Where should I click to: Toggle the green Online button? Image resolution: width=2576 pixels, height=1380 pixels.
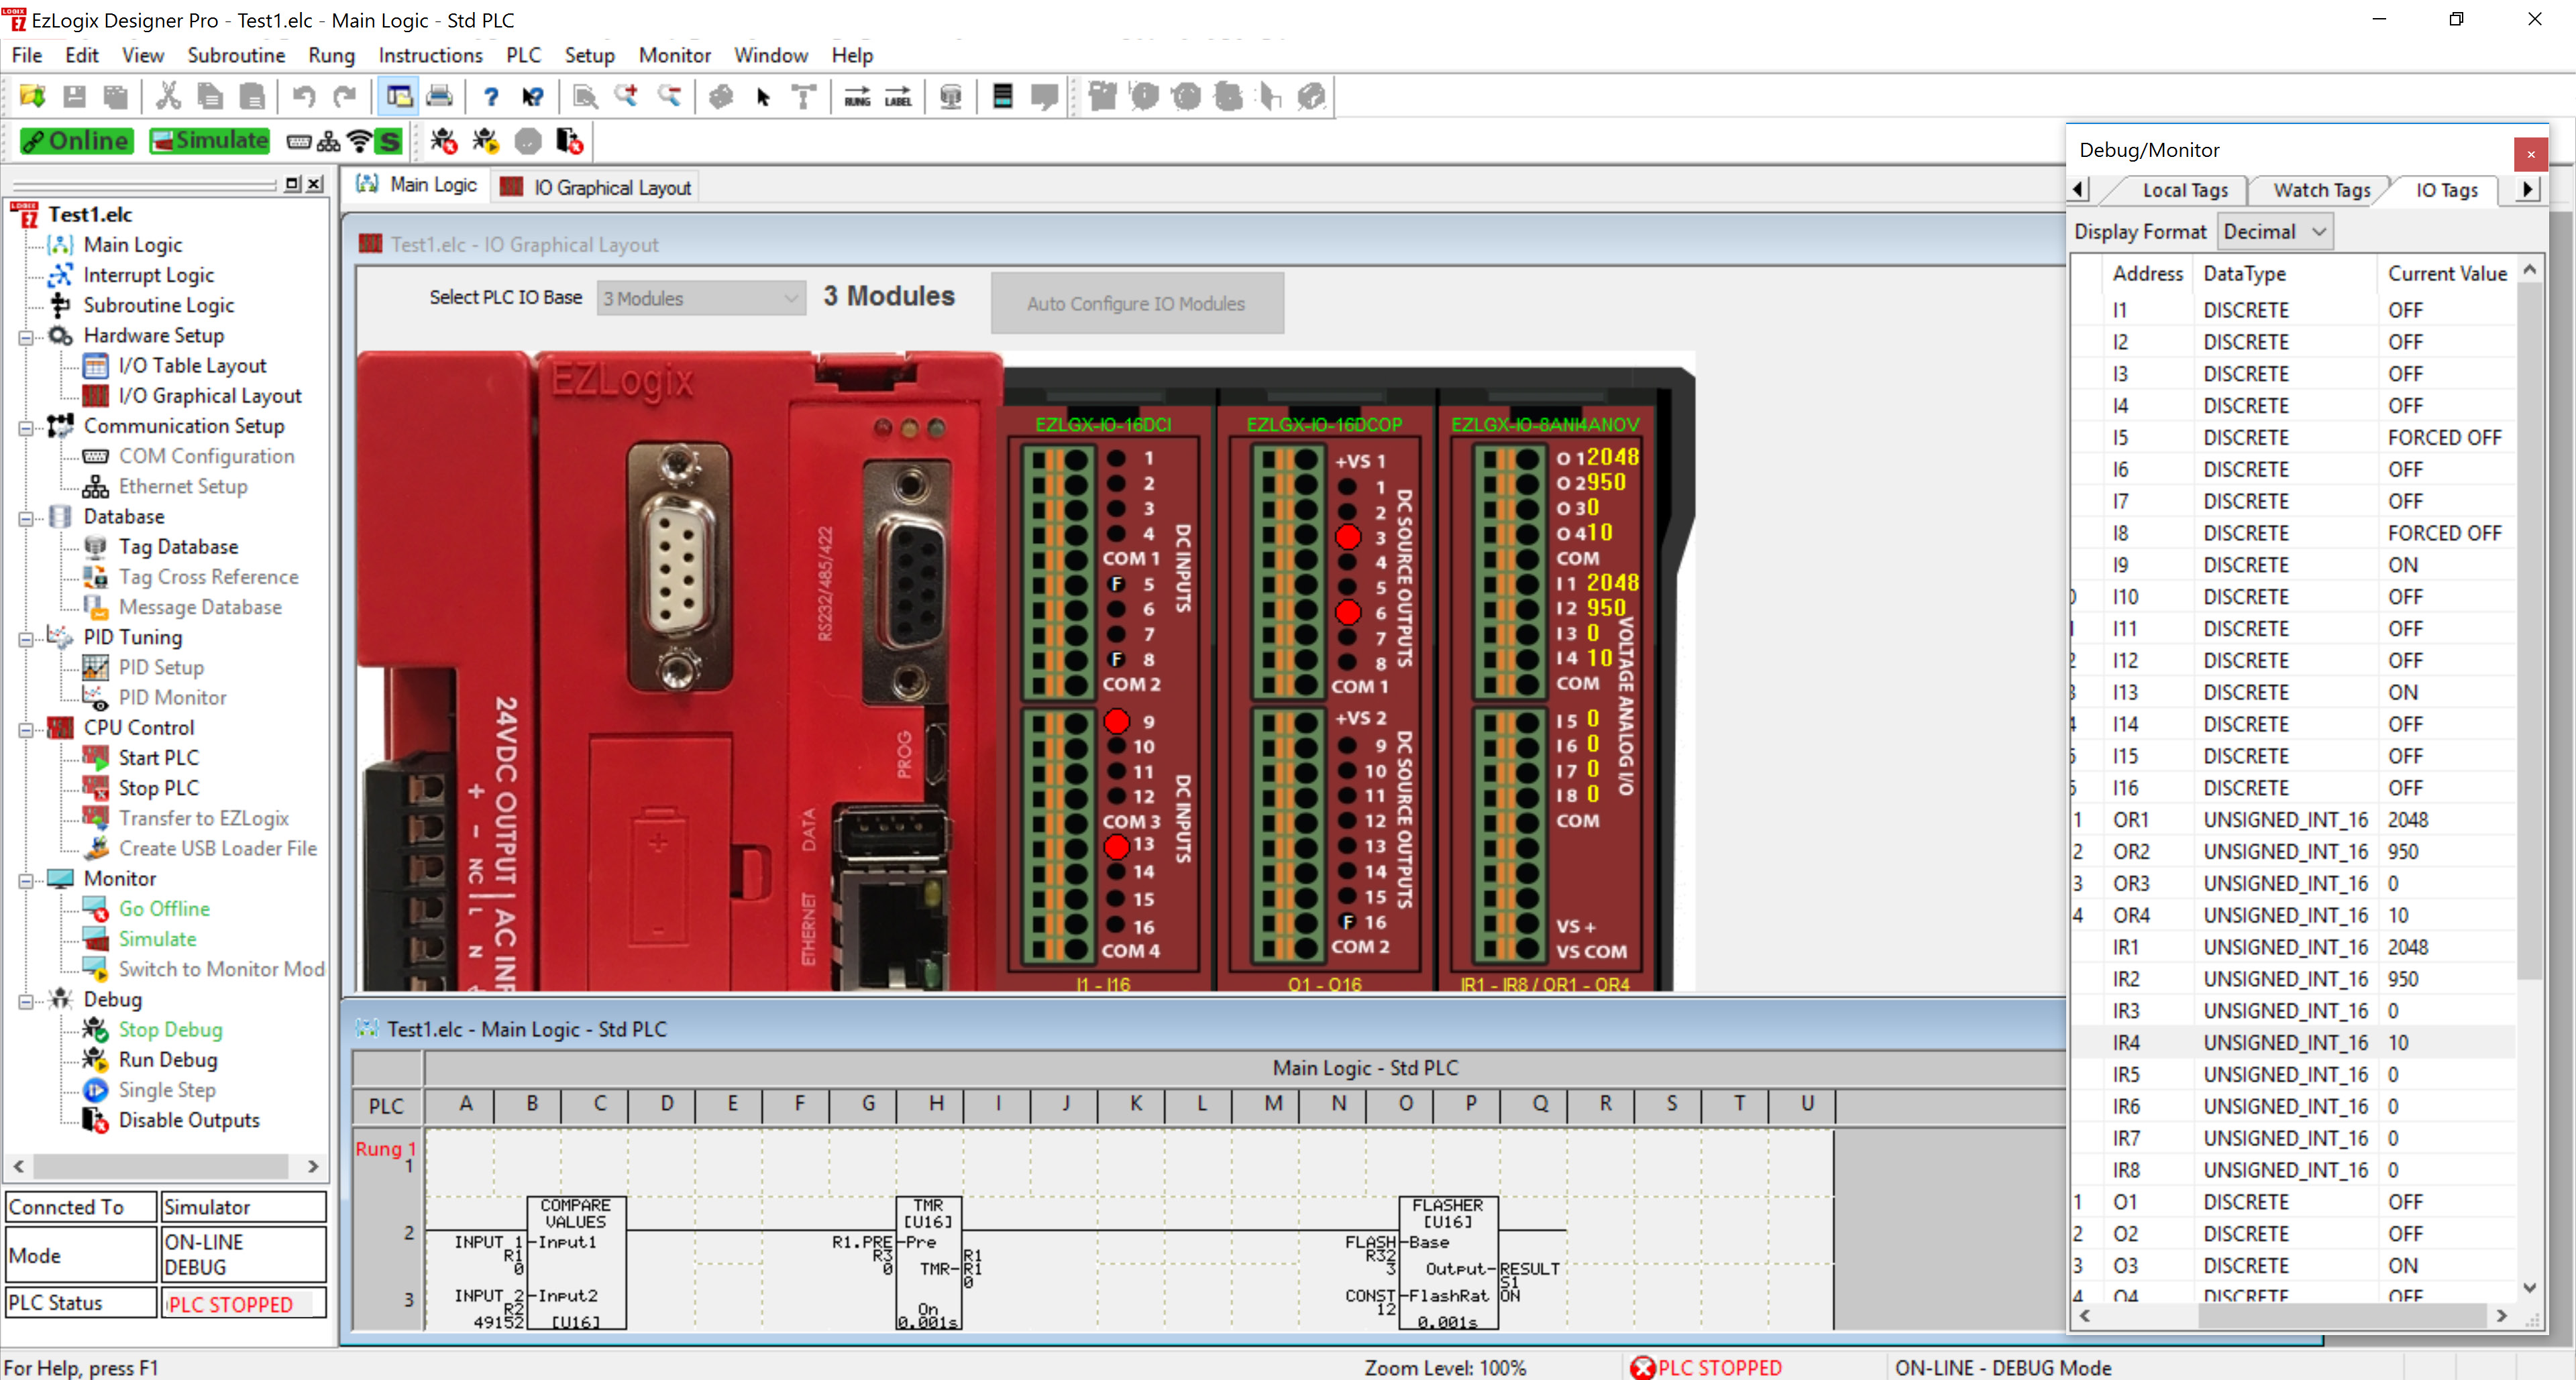click(76, 141)
